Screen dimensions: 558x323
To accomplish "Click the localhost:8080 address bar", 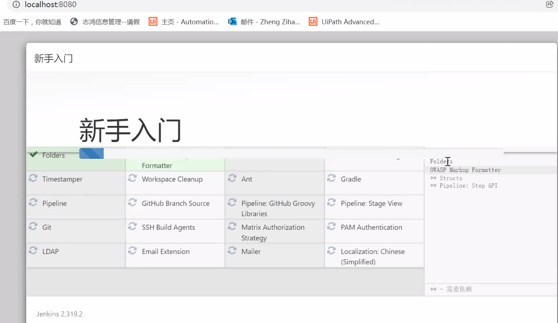I will point(51,4).
